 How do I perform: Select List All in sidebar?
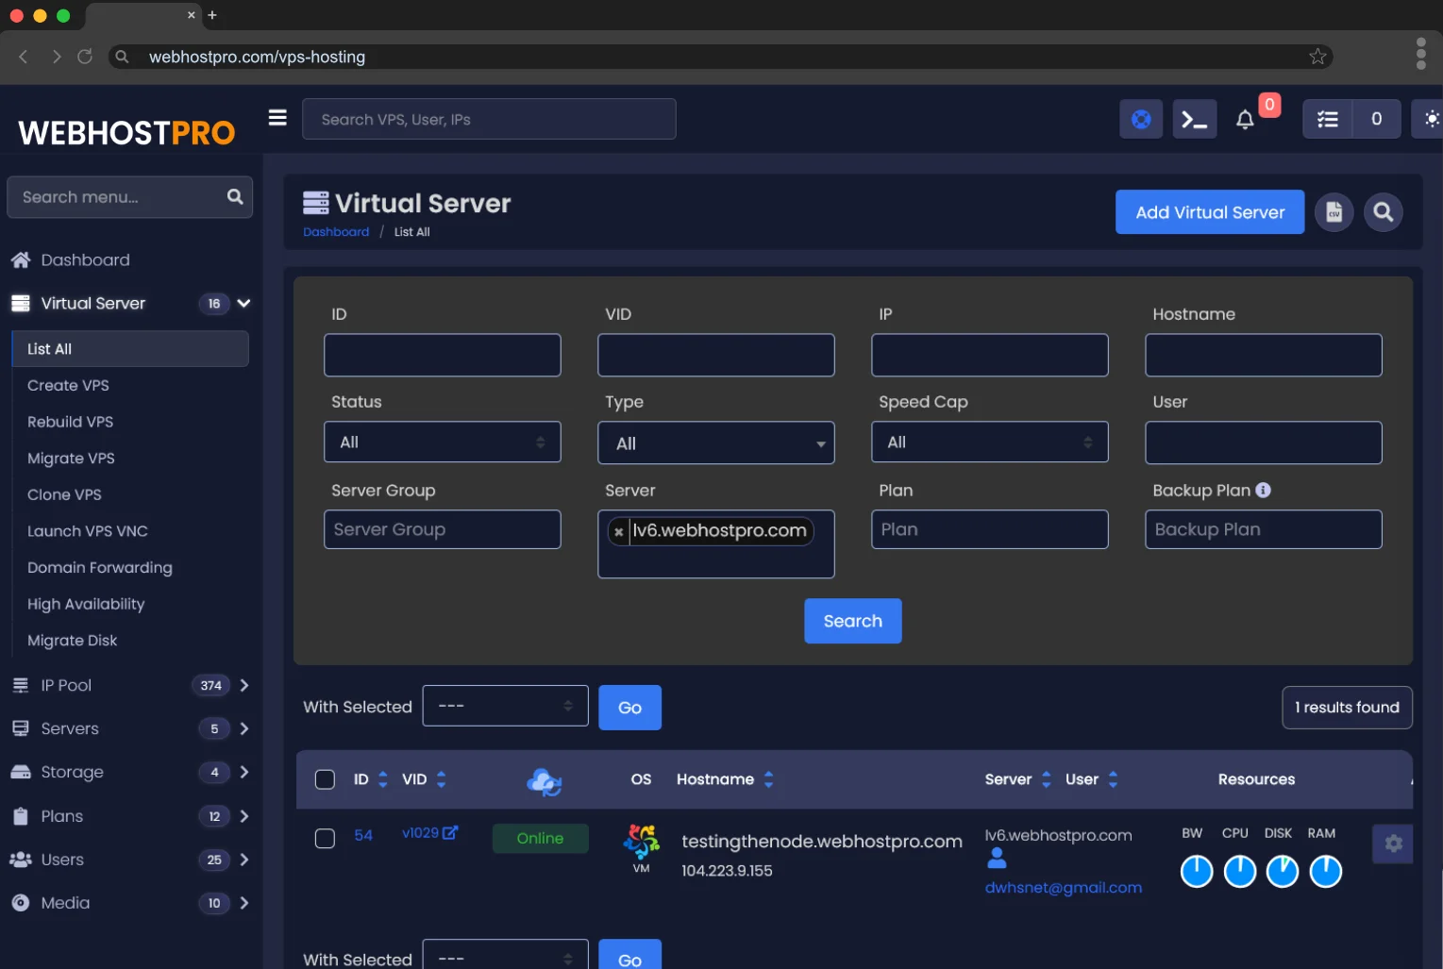click(x=130, y=348)
